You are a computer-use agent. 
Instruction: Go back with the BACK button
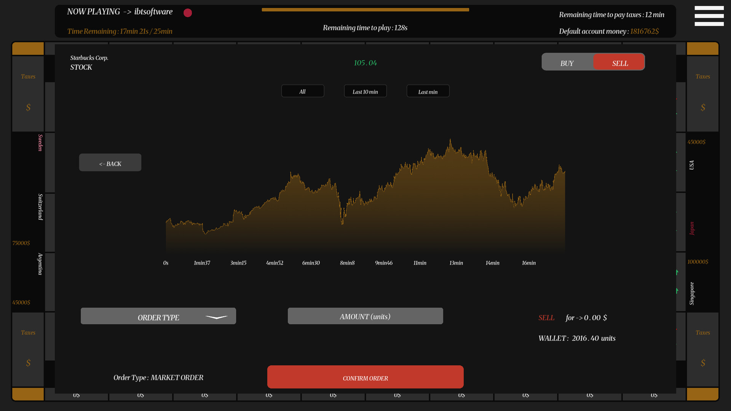coord(110,162)
